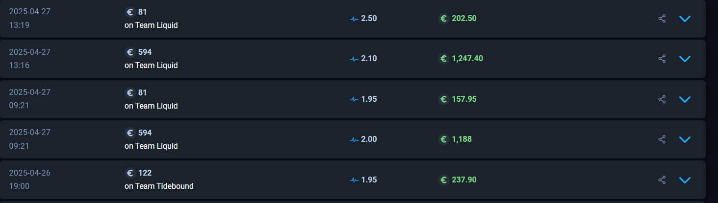Click the euro icon next to 1,247.40 payout
The image size is (718, 203).
pos(443,59)
